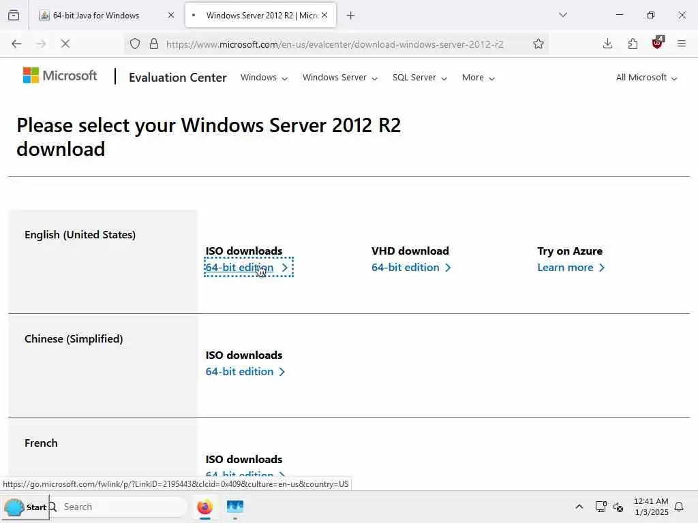Screen dimensions: 698x523
Task: Open network status tray icon
Action: 601,507
